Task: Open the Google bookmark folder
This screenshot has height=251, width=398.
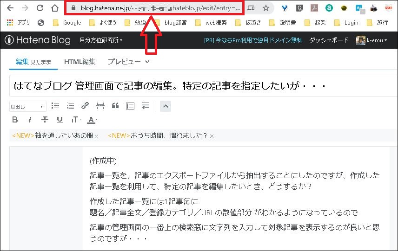Action: click(67, 23)
